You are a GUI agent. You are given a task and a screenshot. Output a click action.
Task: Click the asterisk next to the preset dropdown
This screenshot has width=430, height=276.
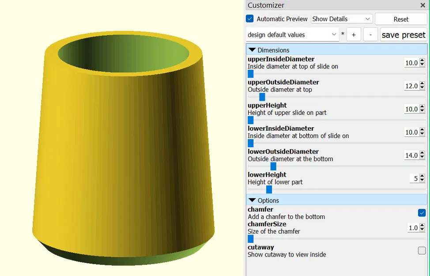(x=343, y=34)
